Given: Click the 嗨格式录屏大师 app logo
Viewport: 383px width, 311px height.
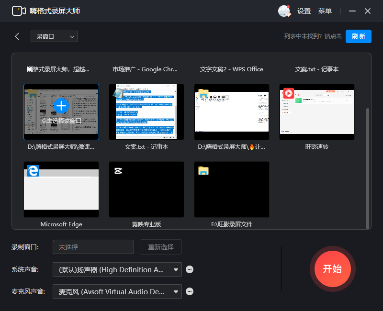Looking at the screenshot, I should click(x=19, y=11).
